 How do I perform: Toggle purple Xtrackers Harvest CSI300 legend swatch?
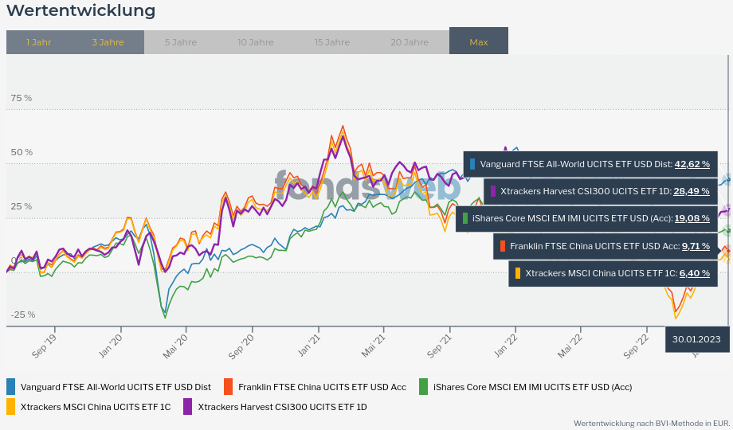click(x=187, y=407)
